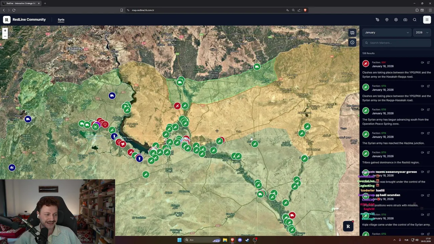The width and height of the screenshot is (434, 244).
Task: Open the taskbar clock showing 17:37
Action: point(426,240)
